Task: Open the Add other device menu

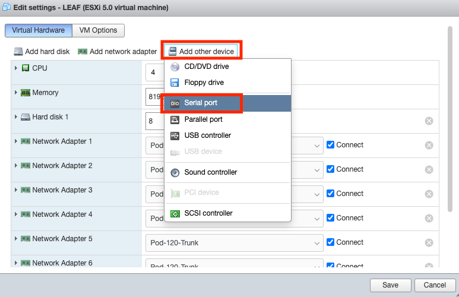Action: pyautogui.click(x=201, y=52)
